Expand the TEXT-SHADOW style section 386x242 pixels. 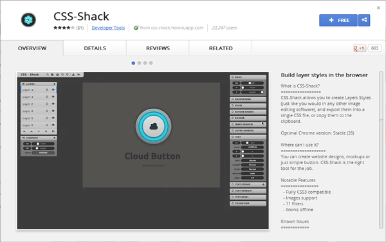[x=248, y=191]
